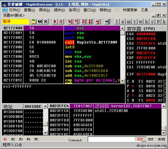Click the Step over icon
The width and height of the screenshot is (168, 149).
[77, 22]
